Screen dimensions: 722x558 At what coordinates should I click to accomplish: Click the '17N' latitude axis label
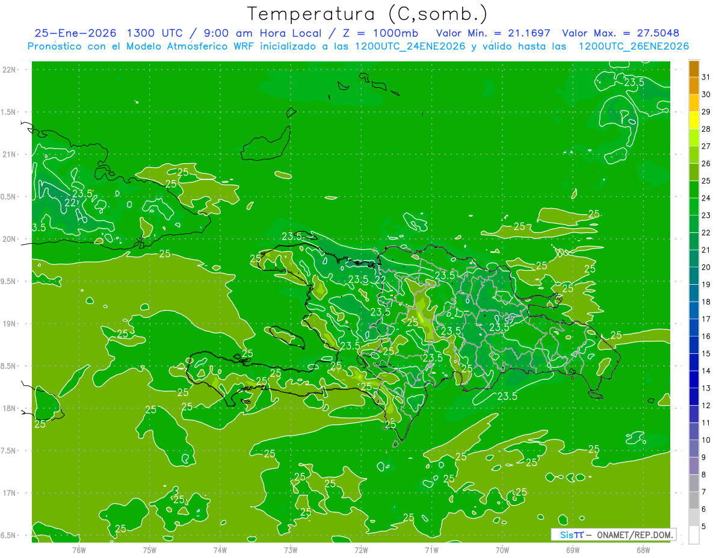[10, 493]
